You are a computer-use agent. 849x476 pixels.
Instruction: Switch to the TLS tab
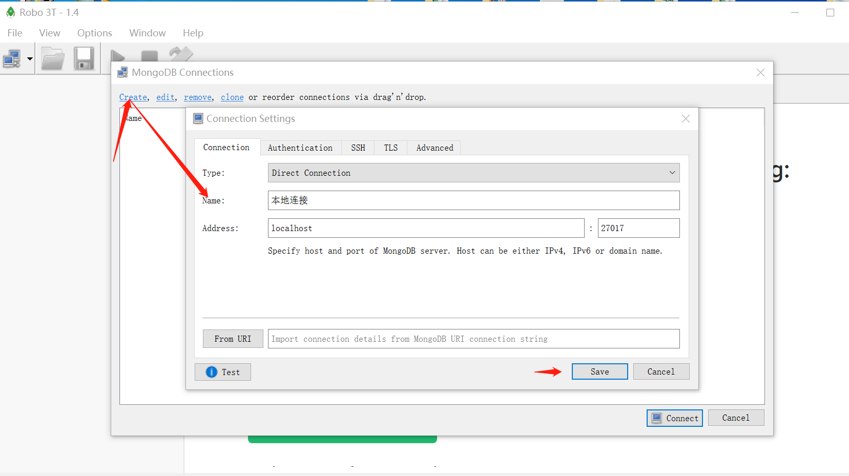point(391,148)
